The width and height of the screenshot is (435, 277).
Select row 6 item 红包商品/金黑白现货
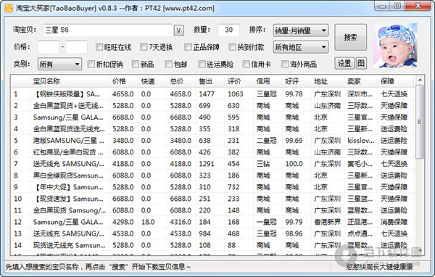point(68,152)
